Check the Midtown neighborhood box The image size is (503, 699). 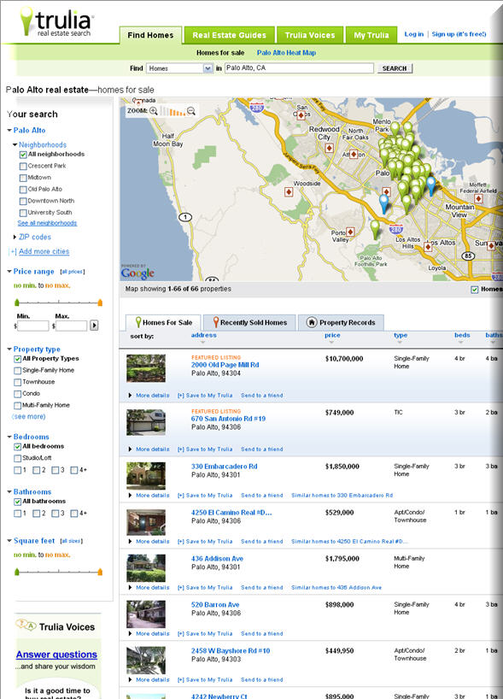point(23,178)
